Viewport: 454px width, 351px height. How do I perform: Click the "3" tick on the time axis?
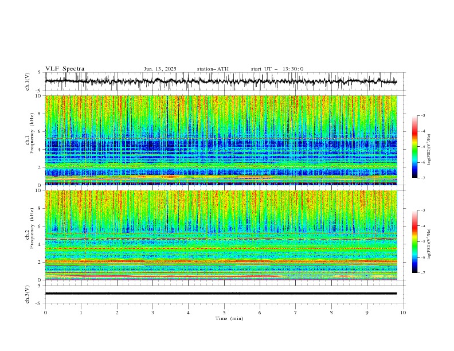coord(152,313)
